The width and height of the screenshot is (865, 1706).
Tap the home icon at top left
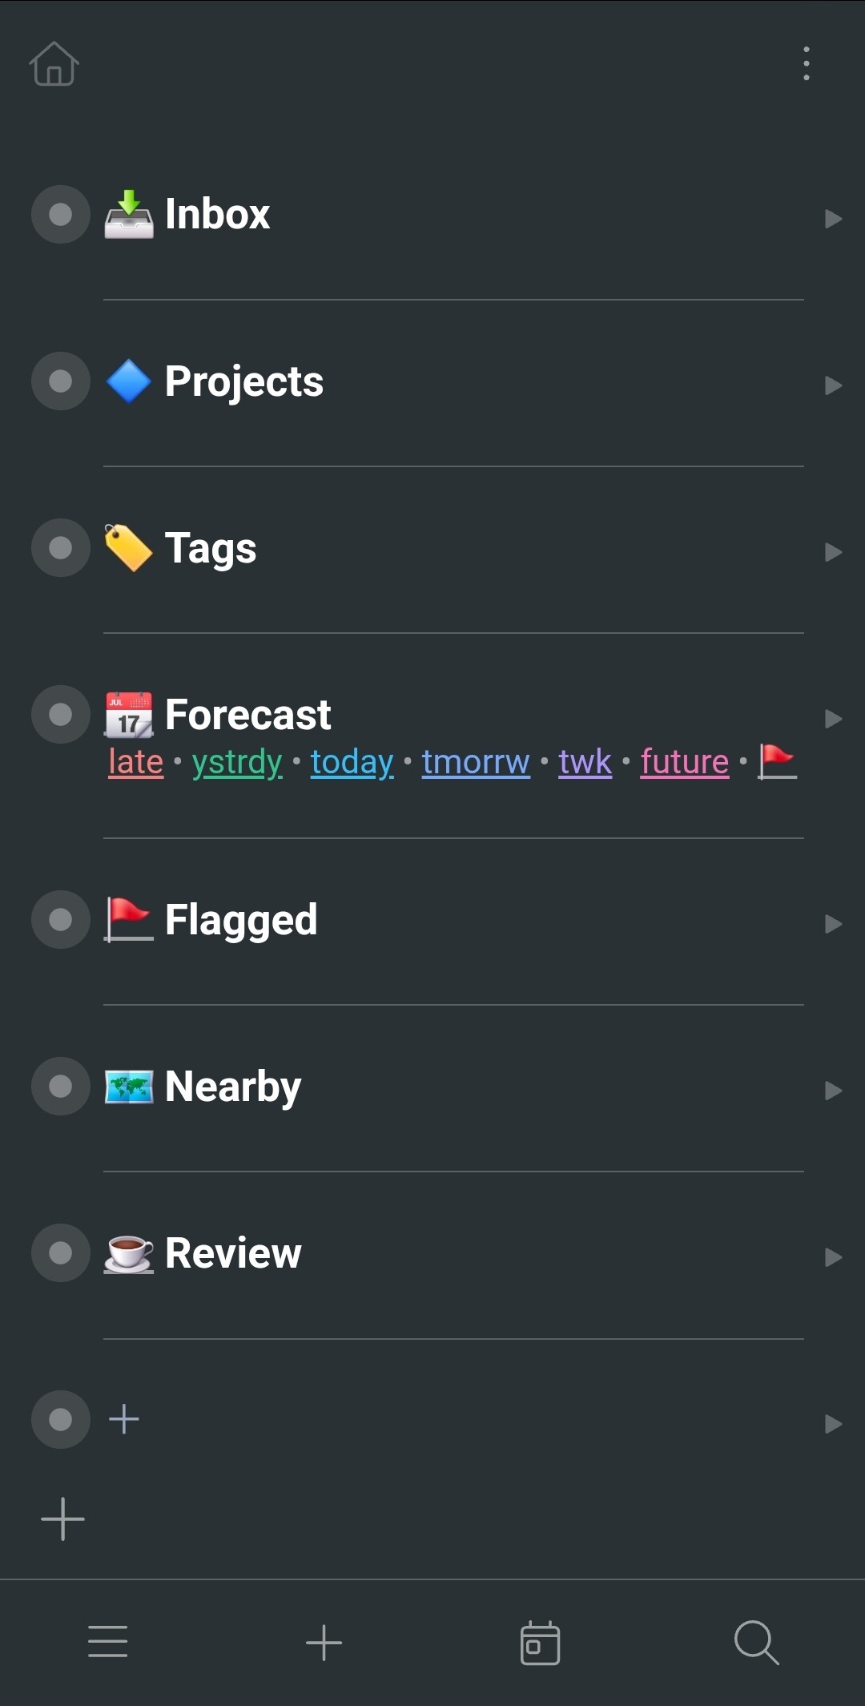(x=54, y=64)
